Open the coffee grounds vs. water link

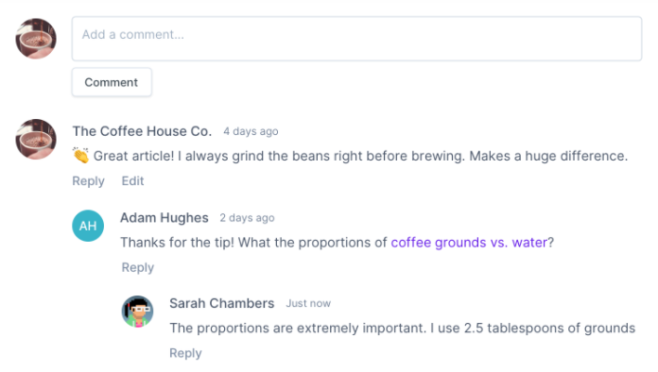pos(469,243)
